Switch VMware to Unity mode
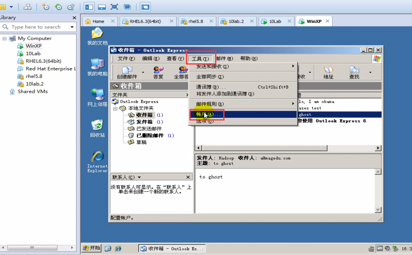 point(127,7)
